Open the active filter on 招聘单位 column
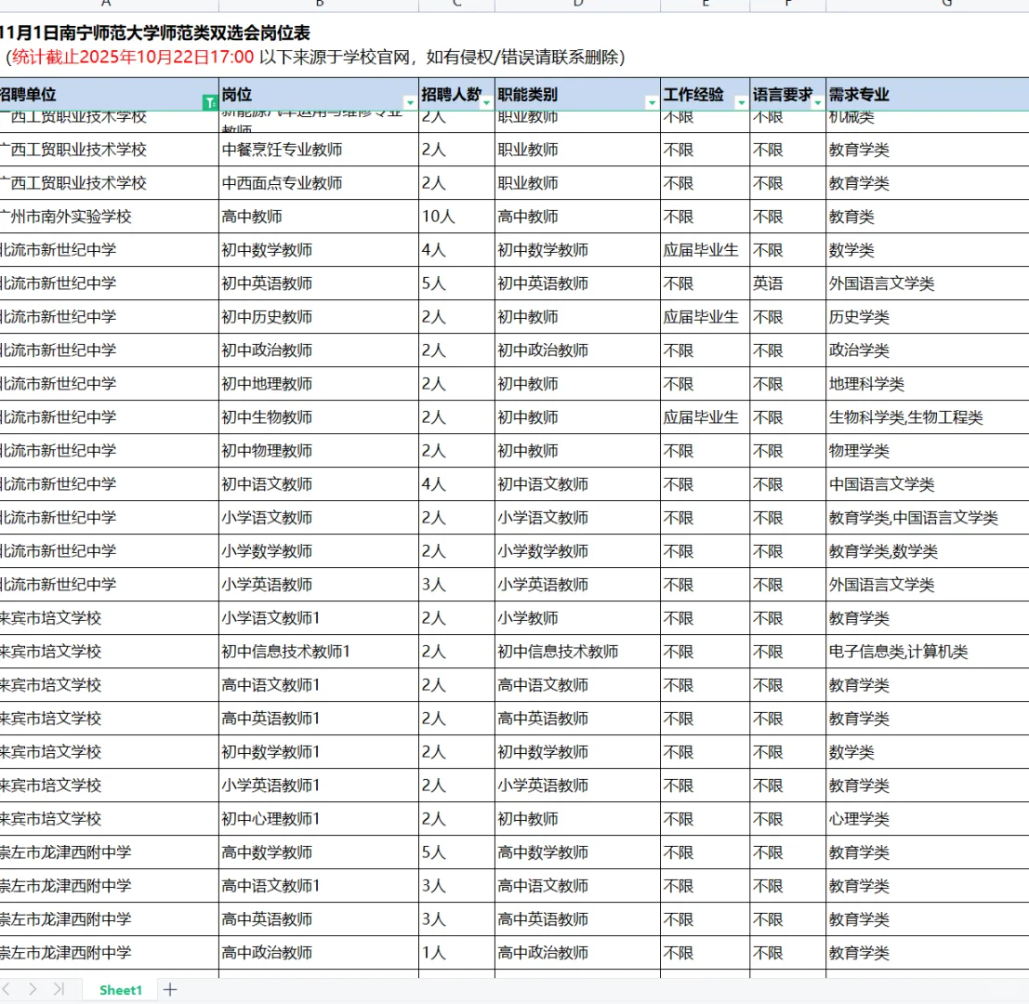The image size is (1029, 1004). (x=210, y=102)
